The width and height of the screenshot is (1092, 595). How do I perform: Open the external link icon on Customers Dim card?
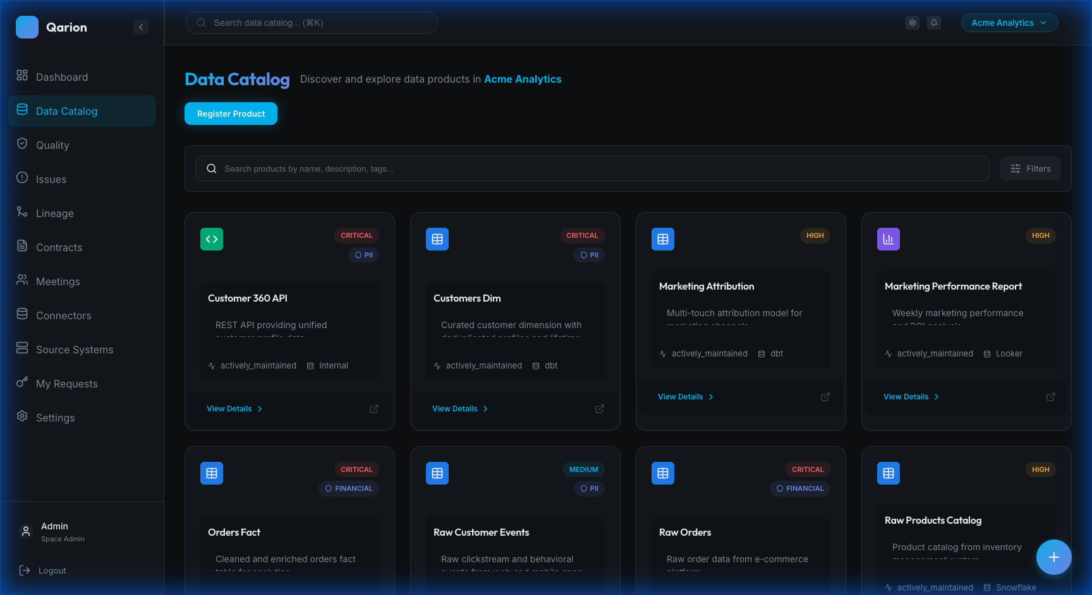(599, 408)
